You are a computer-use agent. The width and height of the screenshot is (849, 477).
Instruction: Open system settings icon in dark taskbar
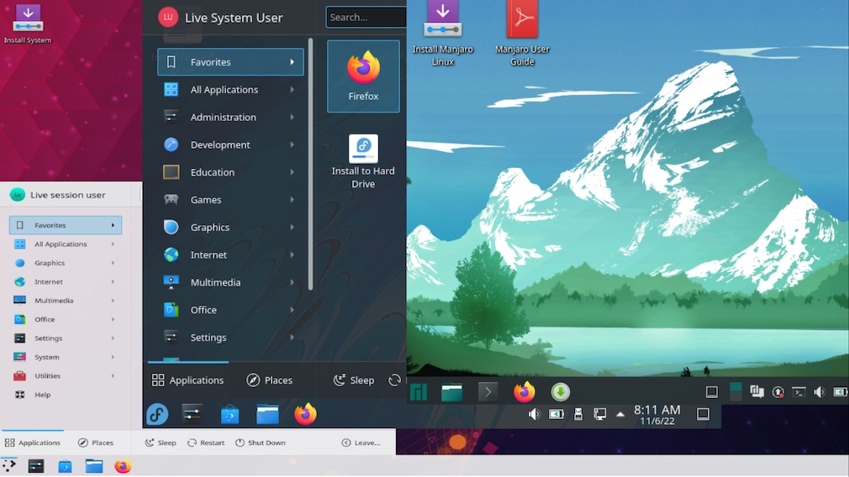coord(192,414)
